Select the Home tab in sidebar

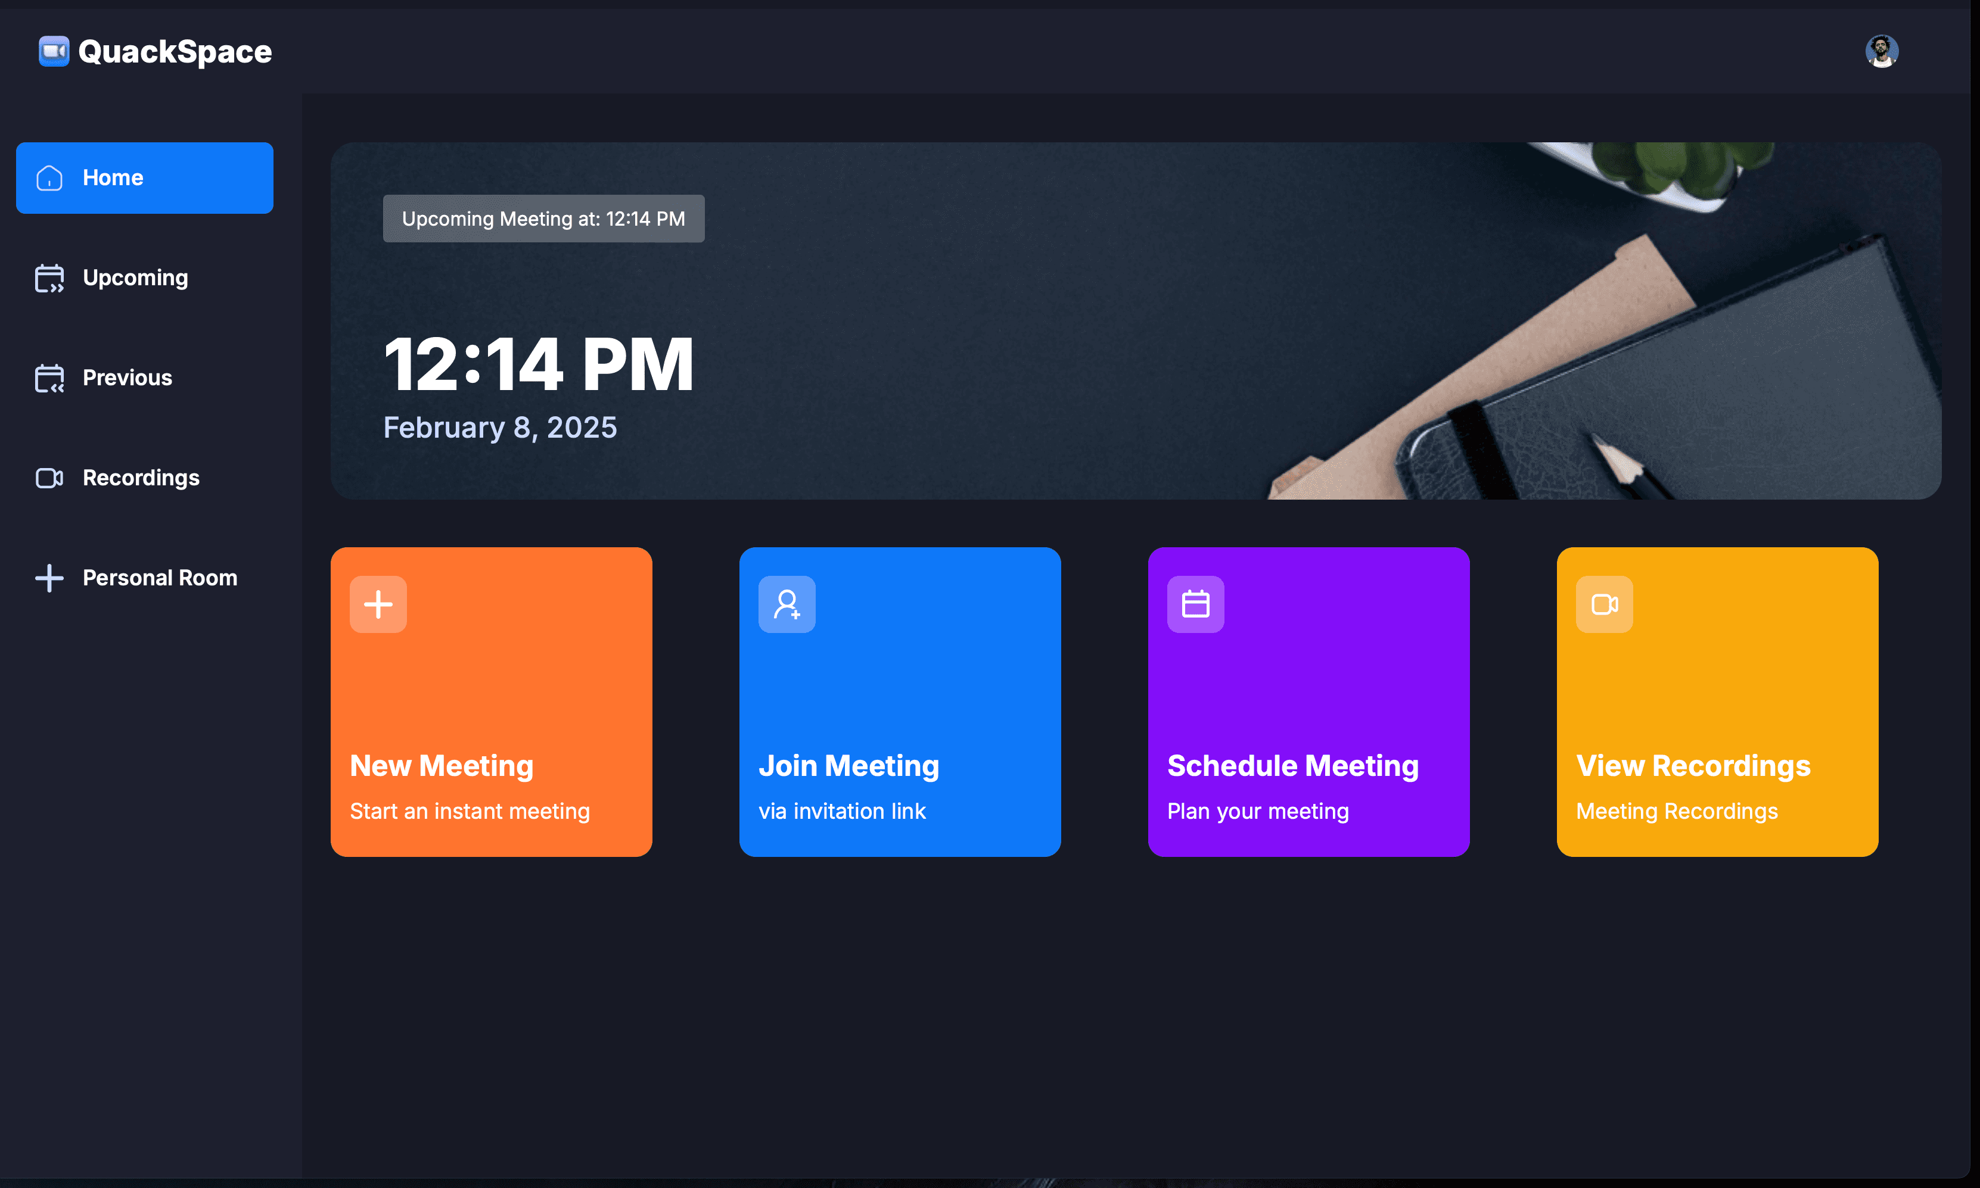tap(145, 178)
